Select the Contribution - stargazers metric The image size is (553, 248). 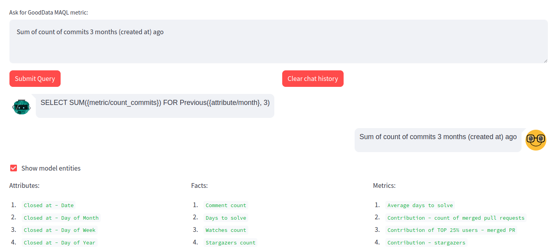tap(427, 242)
